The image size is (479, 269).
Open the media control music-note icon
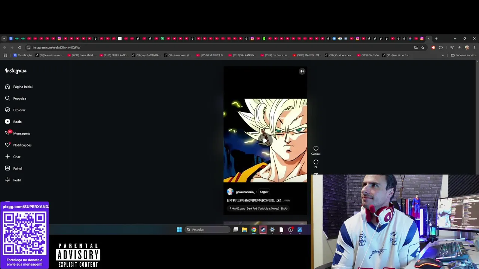point(452,47)
